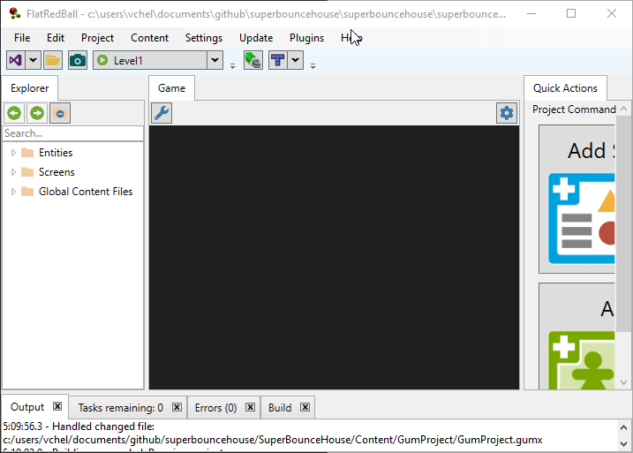
Task: Switch to the Game tab
Action: coord(171,88)
